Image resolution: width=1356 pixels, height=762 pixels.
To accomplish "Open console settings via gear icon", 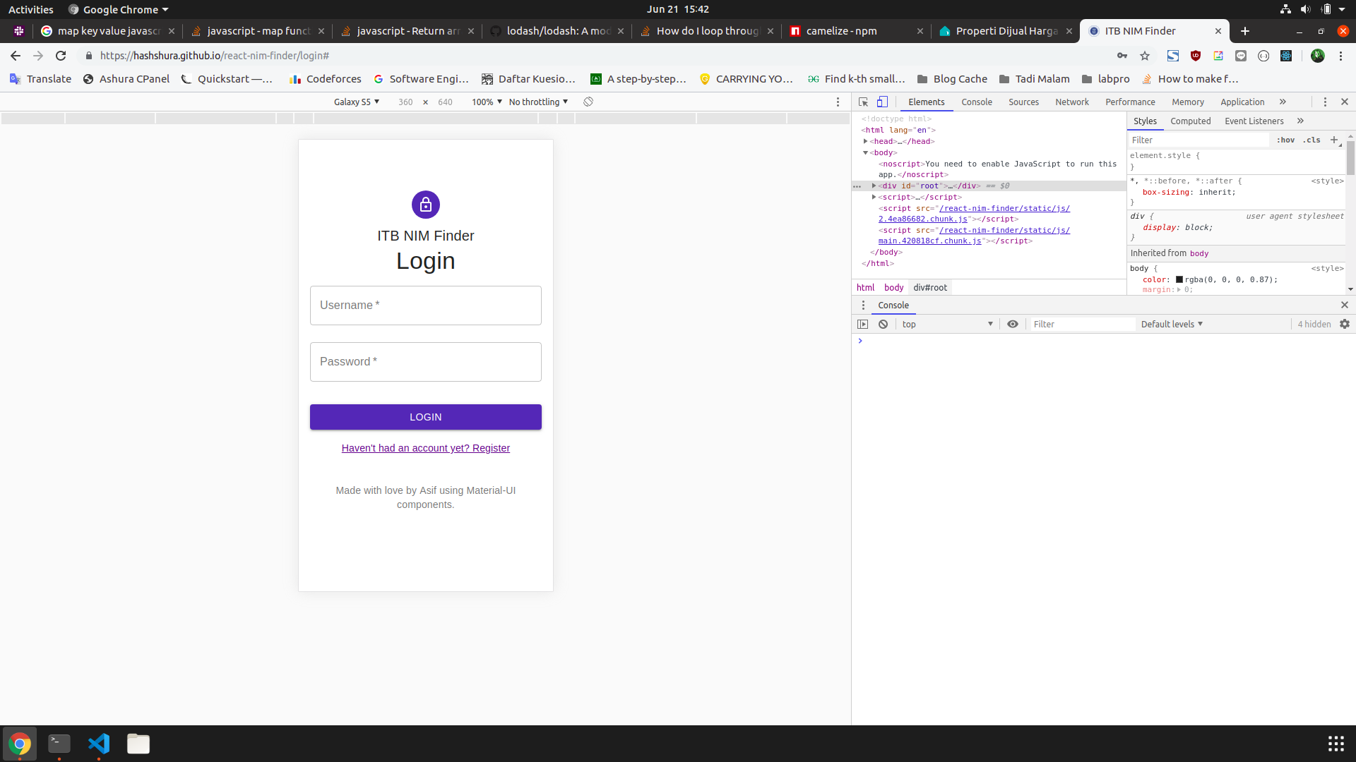I will click(1344, 324).
